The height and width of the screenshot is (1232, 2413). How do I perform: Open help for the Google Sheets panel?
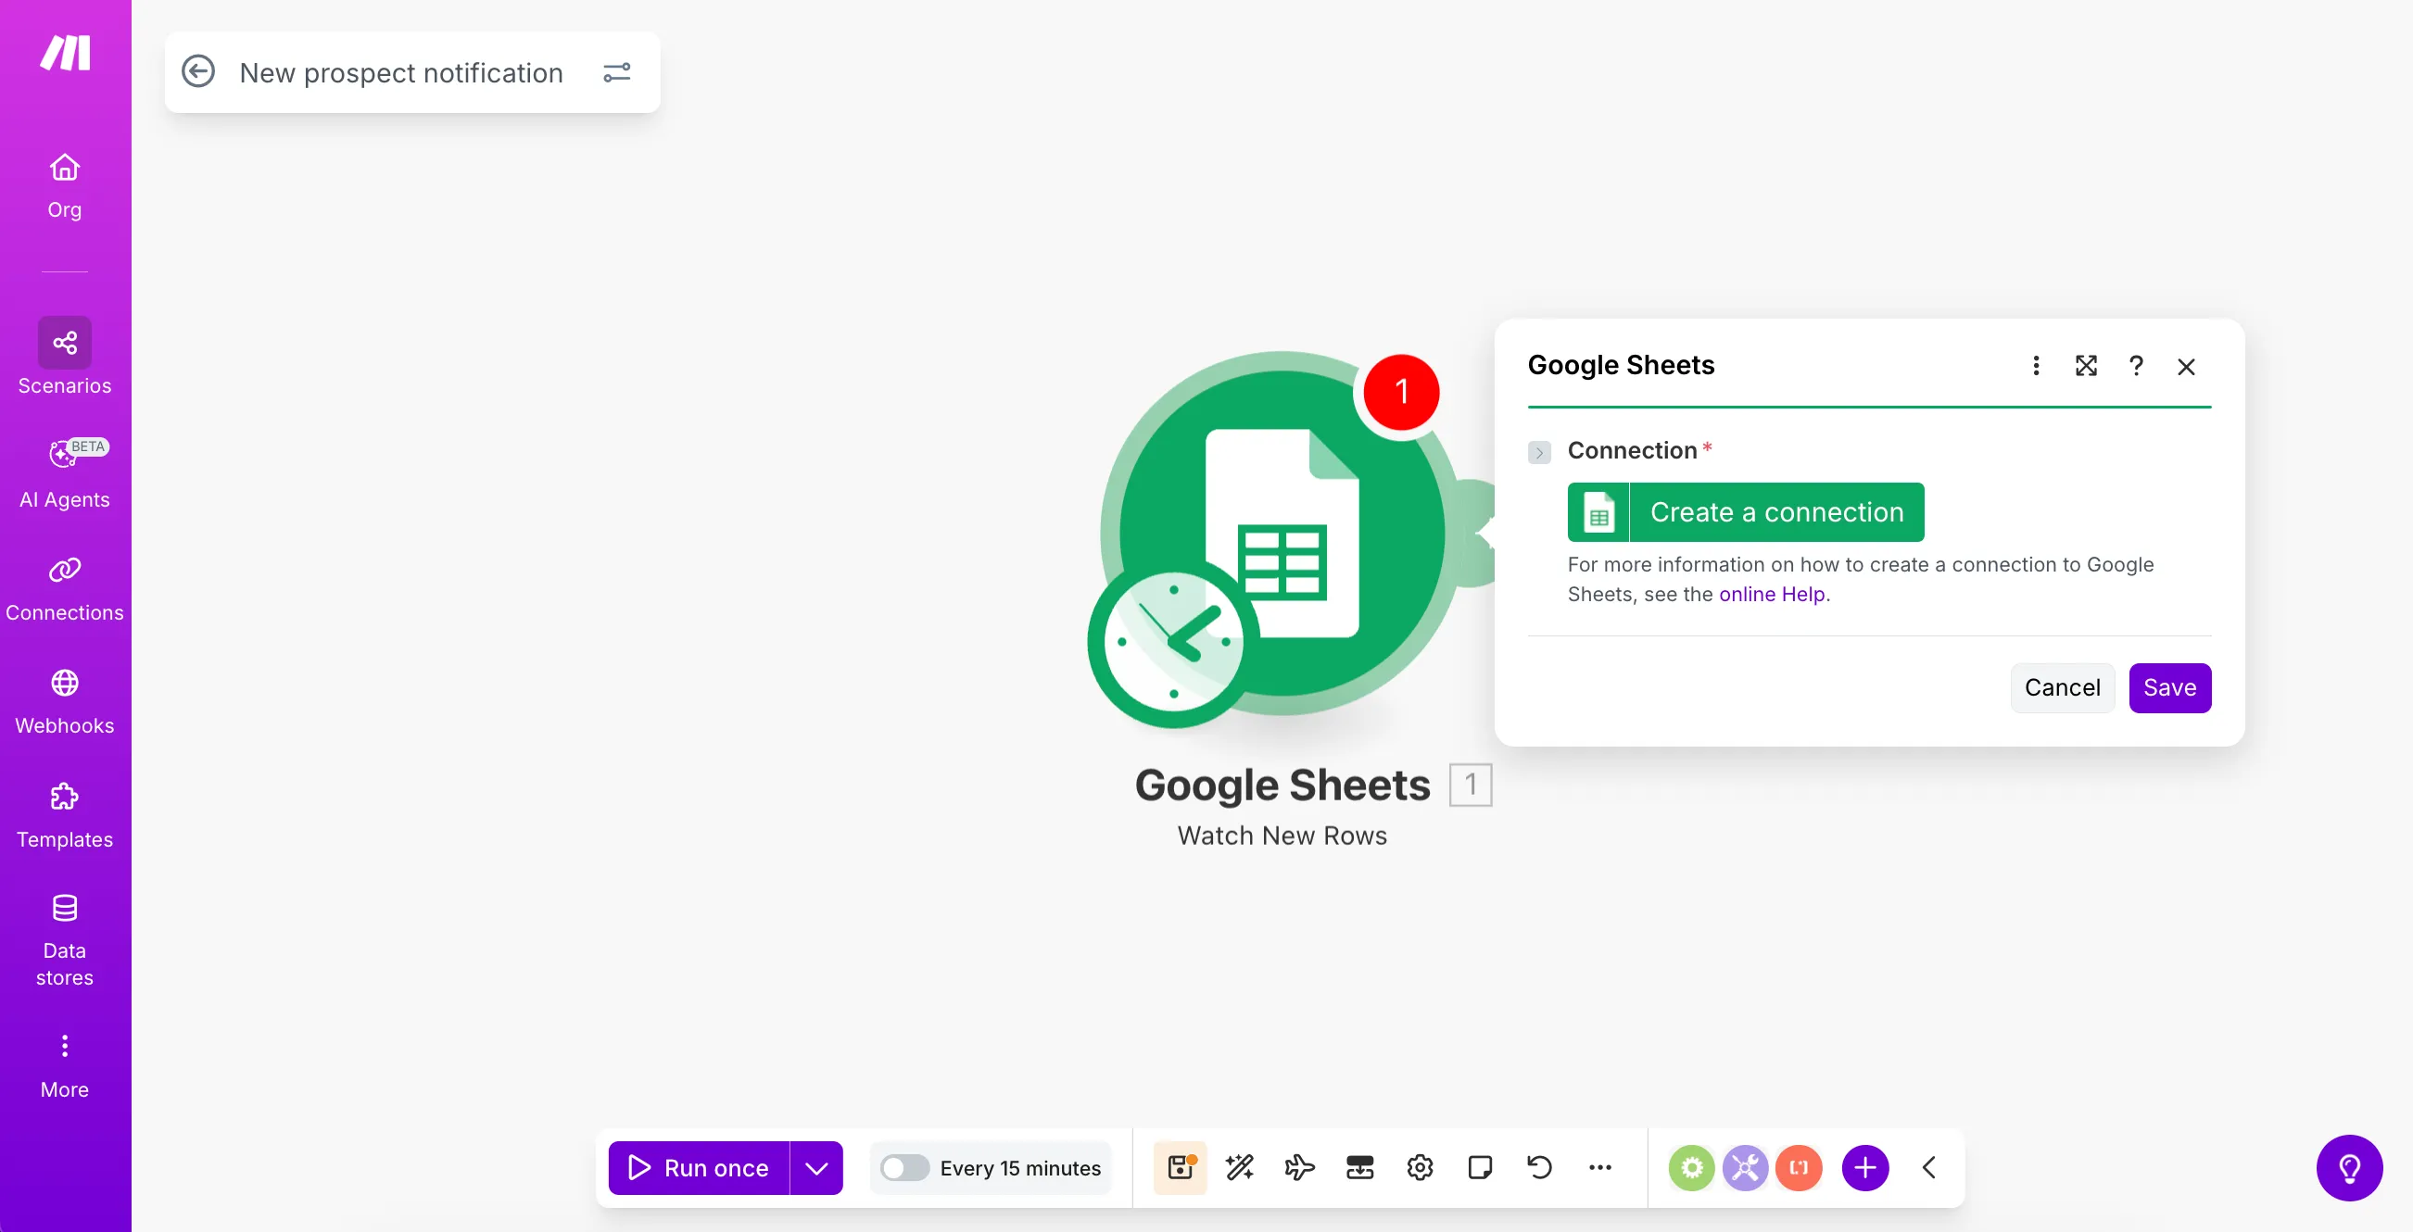tap(2136, 365)
